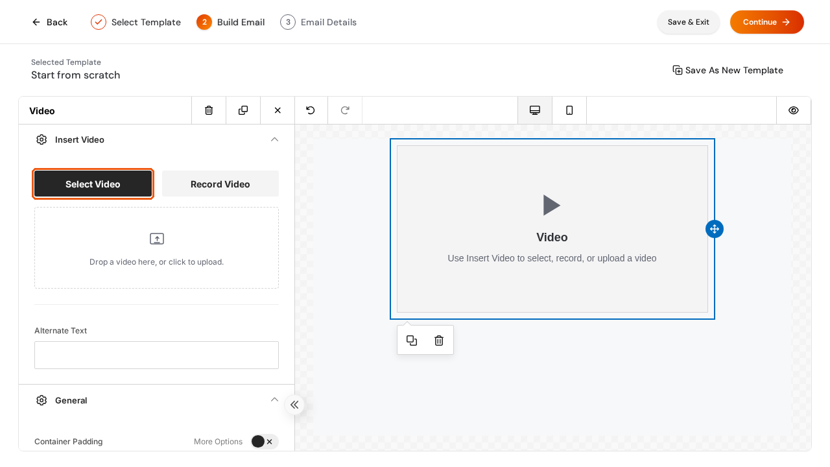The image size is (830, 467).
Task: Go back using the Back link
Action: pos(50,22)
